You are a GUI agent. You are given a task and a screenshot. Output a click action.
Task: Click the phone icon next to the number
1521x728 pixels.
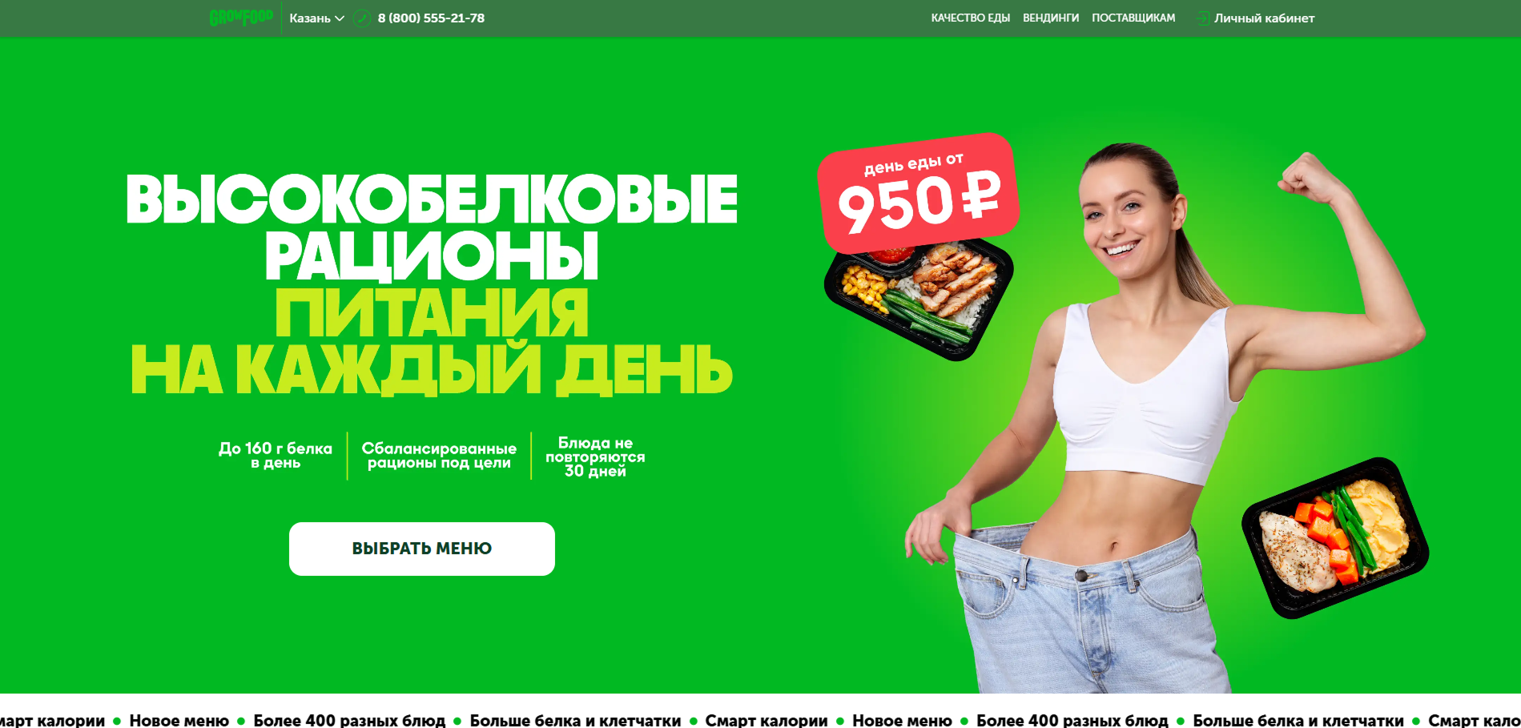click(362, 18)
